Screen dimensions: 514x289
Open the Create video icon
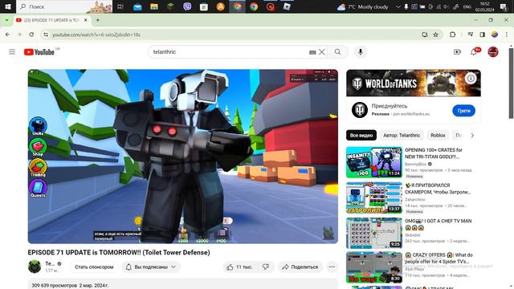point(457,51)
